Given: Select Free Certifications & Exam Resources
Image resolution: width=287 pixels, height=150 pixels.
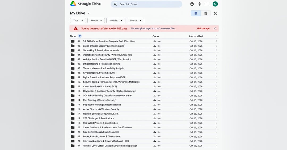Looking at the screenshot, I should (x=101, y=132).
